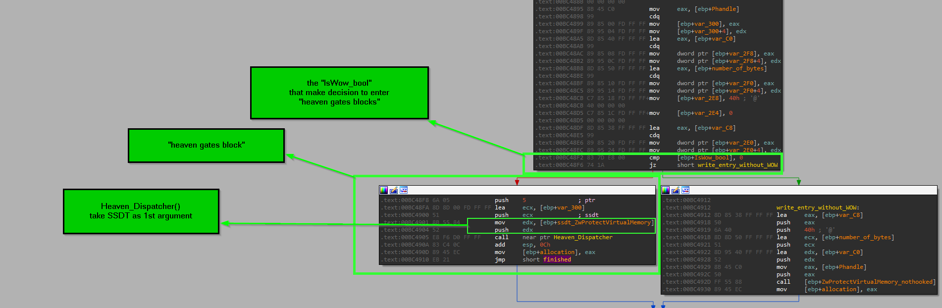Image resolution: width=942 pixels, height=308 pixels.
Task: Click the edit comment pencil icon on the Heaven_Dispatcher block
Action: pyautogui.click(x=394, y=190)
